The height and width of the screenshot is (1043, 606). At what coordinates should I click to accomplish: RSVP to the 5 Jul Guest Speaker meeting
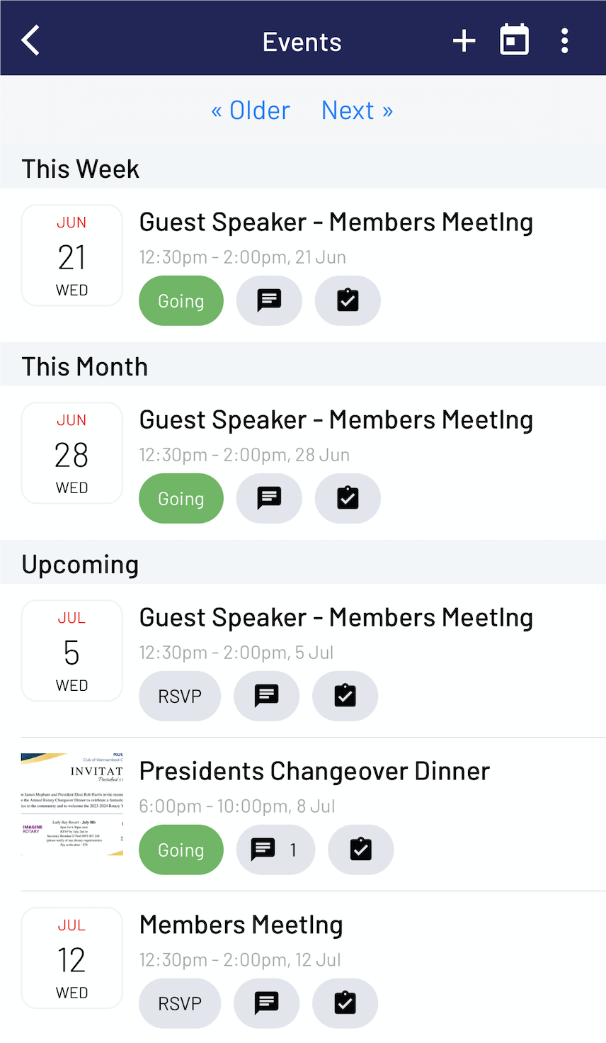pyautogui.click(x=180, y=696)
